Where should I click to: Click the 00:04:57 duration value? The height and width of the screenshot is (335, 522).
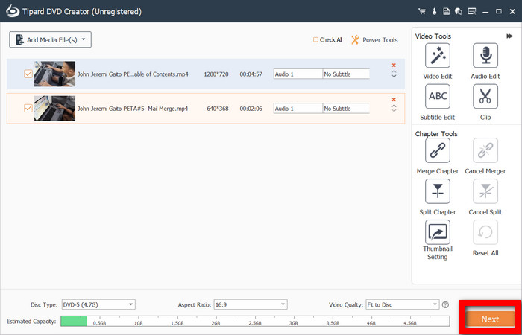[251, 74]
